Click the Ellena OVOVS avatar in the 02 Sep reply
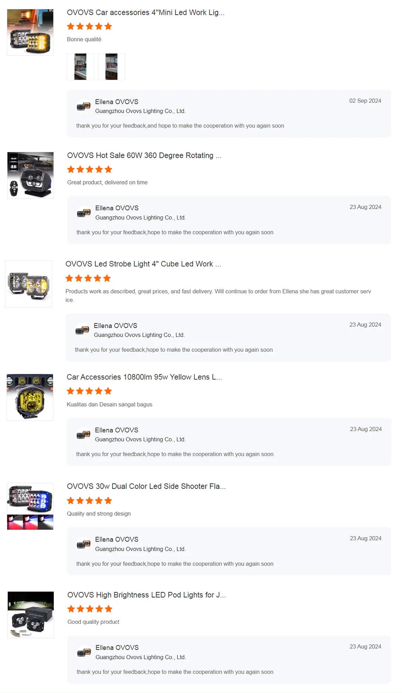Screen dimensions: 402x693 pos(84,106)
